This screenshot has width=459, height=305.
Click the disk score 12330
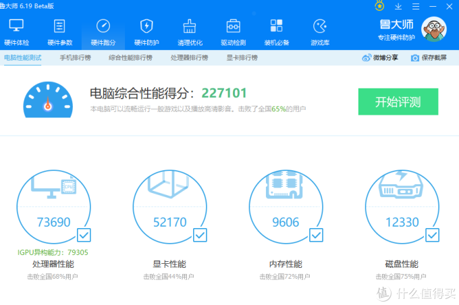click(x=402, y=222)
